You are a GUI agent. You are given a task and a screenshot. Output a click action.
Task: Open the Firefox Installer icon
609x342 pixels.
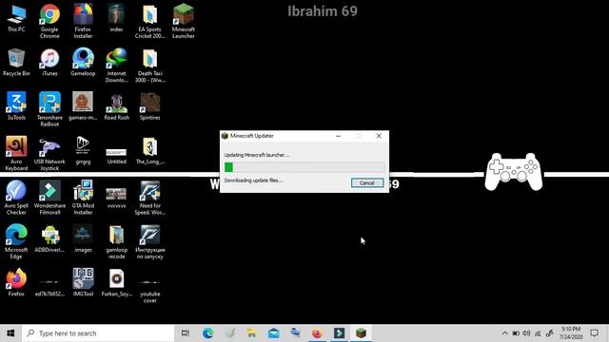click(x=83, y=21)
